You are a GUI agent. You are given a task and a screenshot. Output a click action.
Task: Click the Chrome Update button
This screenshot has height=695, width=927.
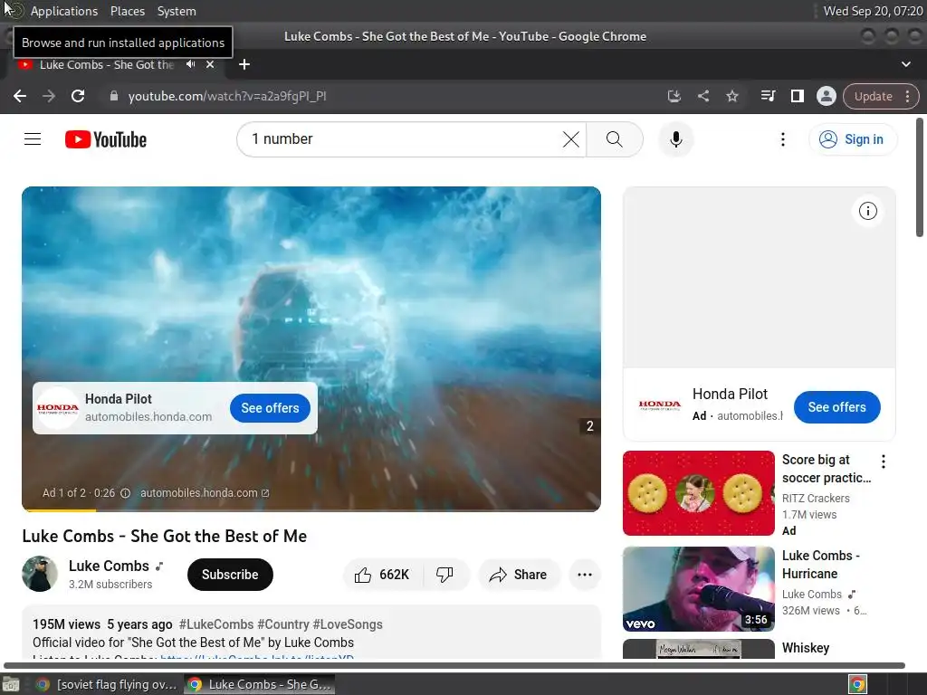pyautogui.click(x=874, y=96)
